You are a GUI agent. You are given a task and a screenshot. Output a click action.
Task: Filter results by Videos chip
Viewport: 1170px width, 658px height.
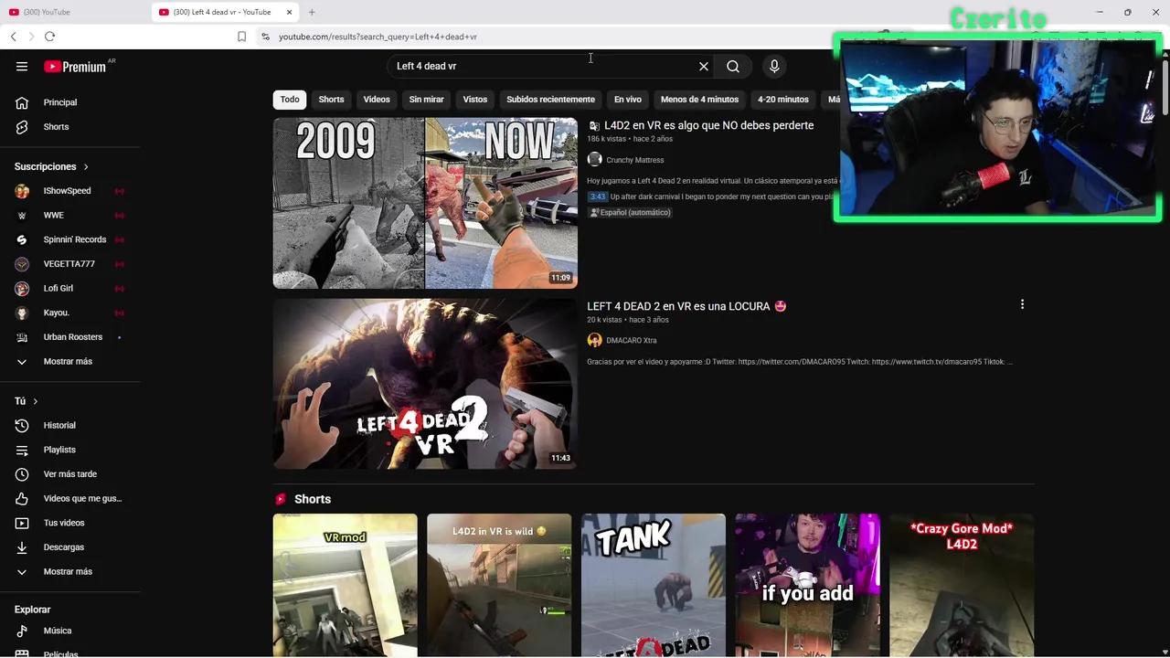pyautogui.click(x=377, y=100)
